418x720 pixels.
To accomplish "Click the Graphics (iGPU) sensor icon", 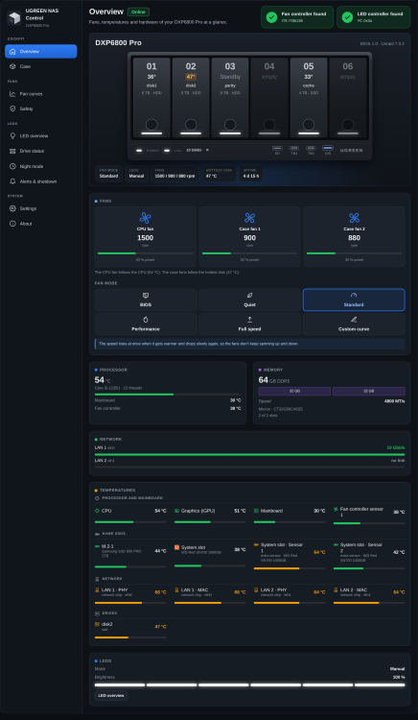I will click(177, 511).
